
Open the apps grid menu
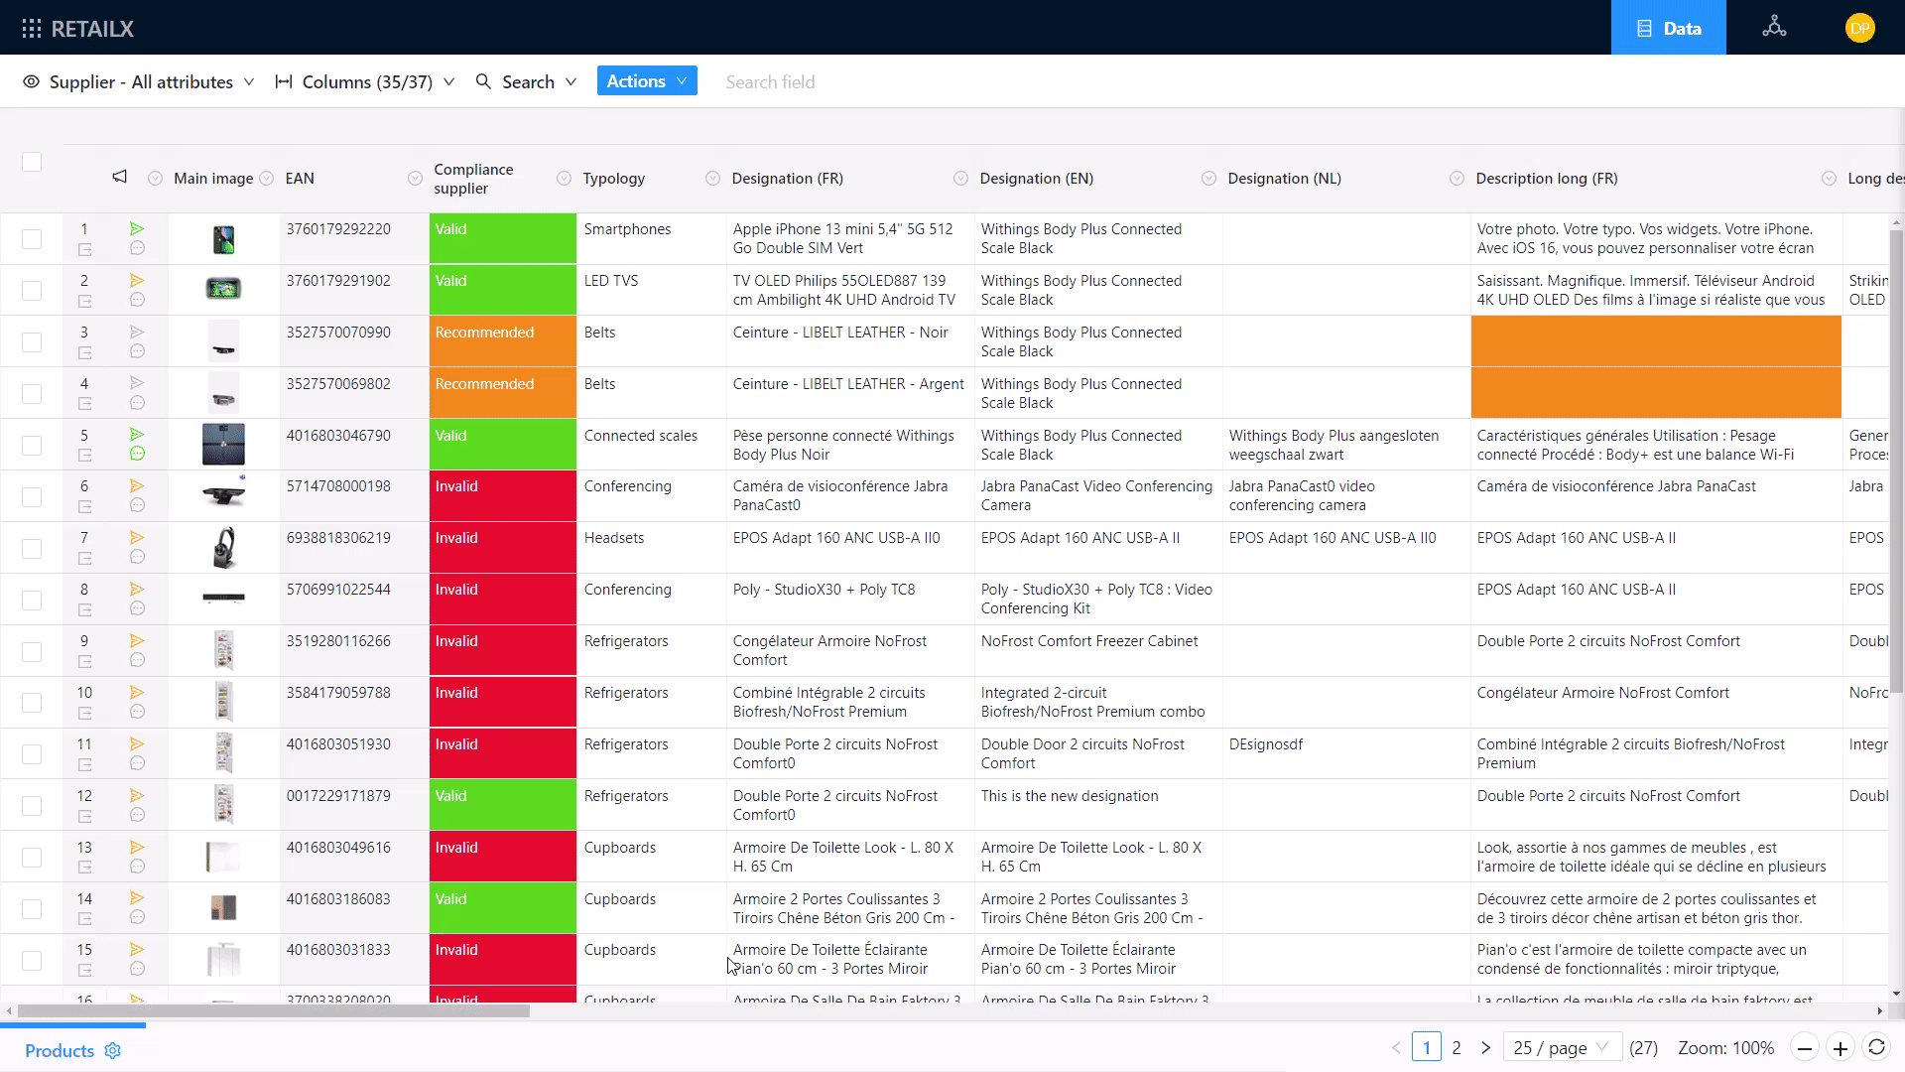(x=31, y=29)
